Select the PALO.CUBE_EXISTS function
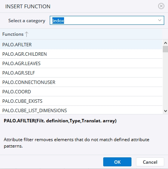 (x=81, y=101)
